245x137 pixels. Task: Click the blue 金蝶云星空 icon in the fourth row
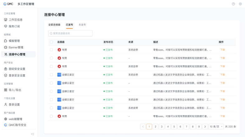(x=59, y=75)
